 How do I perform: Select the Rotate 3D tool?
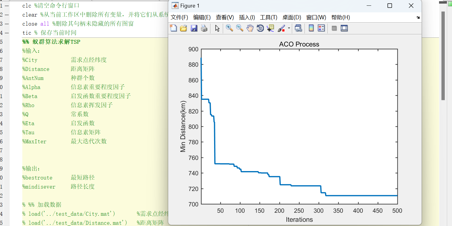coord(260,28)
